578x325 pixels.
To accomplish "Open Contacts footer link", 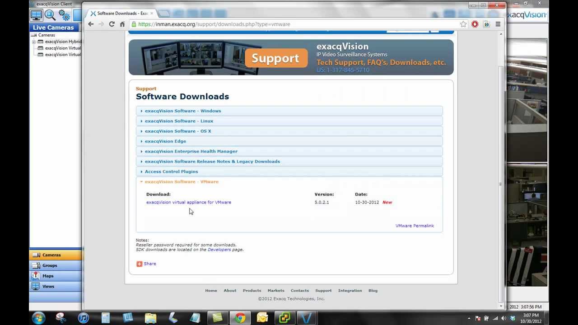I will tap(300, 291).
